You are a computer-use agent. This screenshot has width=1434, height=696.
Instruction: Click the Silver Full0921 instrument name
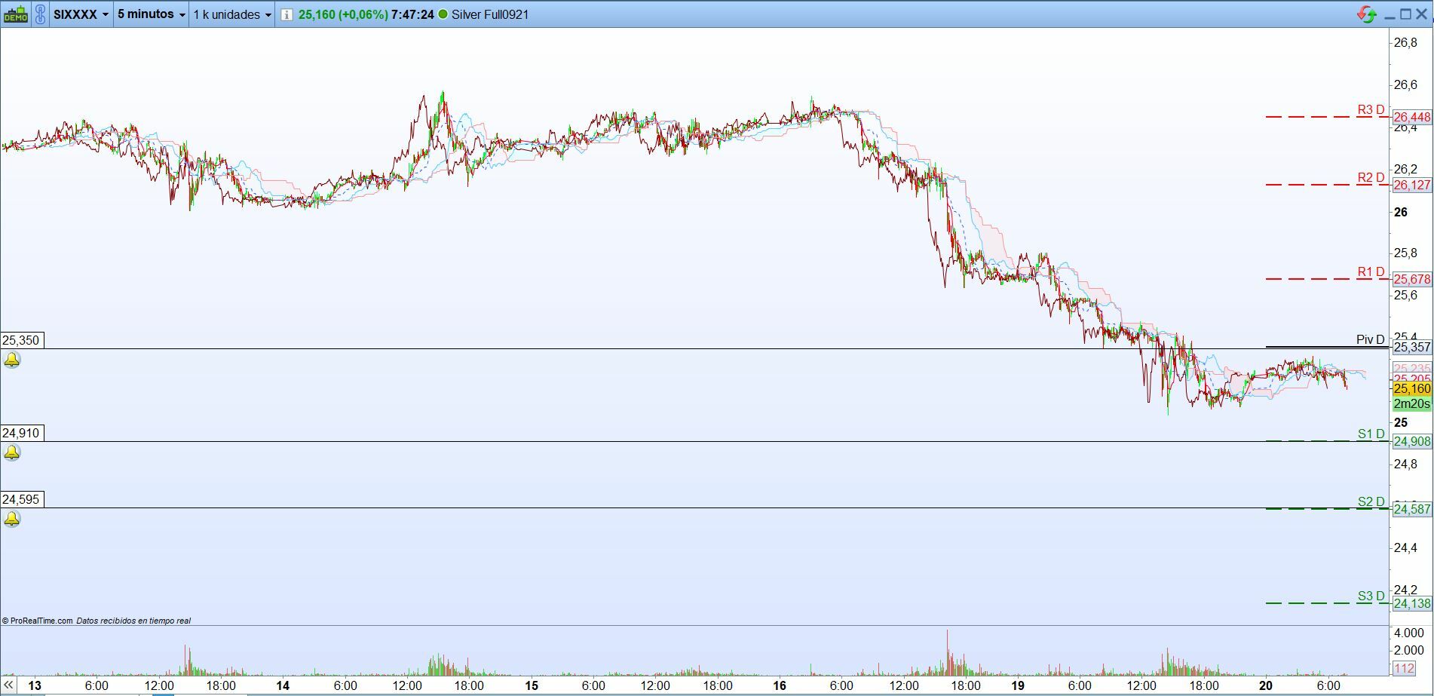coord(490,14)
